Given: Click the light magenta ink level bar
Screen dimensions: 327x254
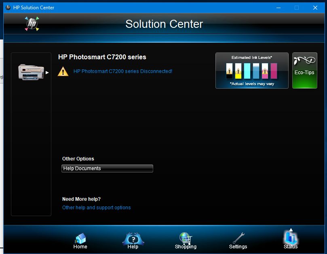Looking at the screenshot, I should (265, 71).
